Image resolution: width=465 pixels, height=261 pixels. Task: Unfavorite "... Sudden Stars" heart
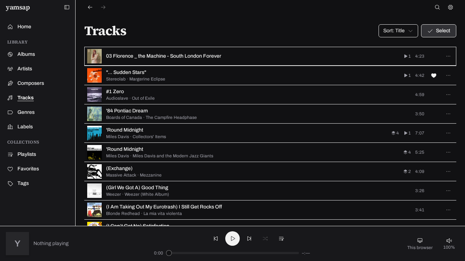click(434, 75)
